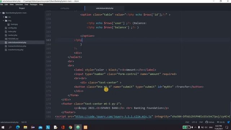The width and height of the screenshot is (231, 130).
Task: Collapse the img folder in the tree
Action: click(4, 21)
